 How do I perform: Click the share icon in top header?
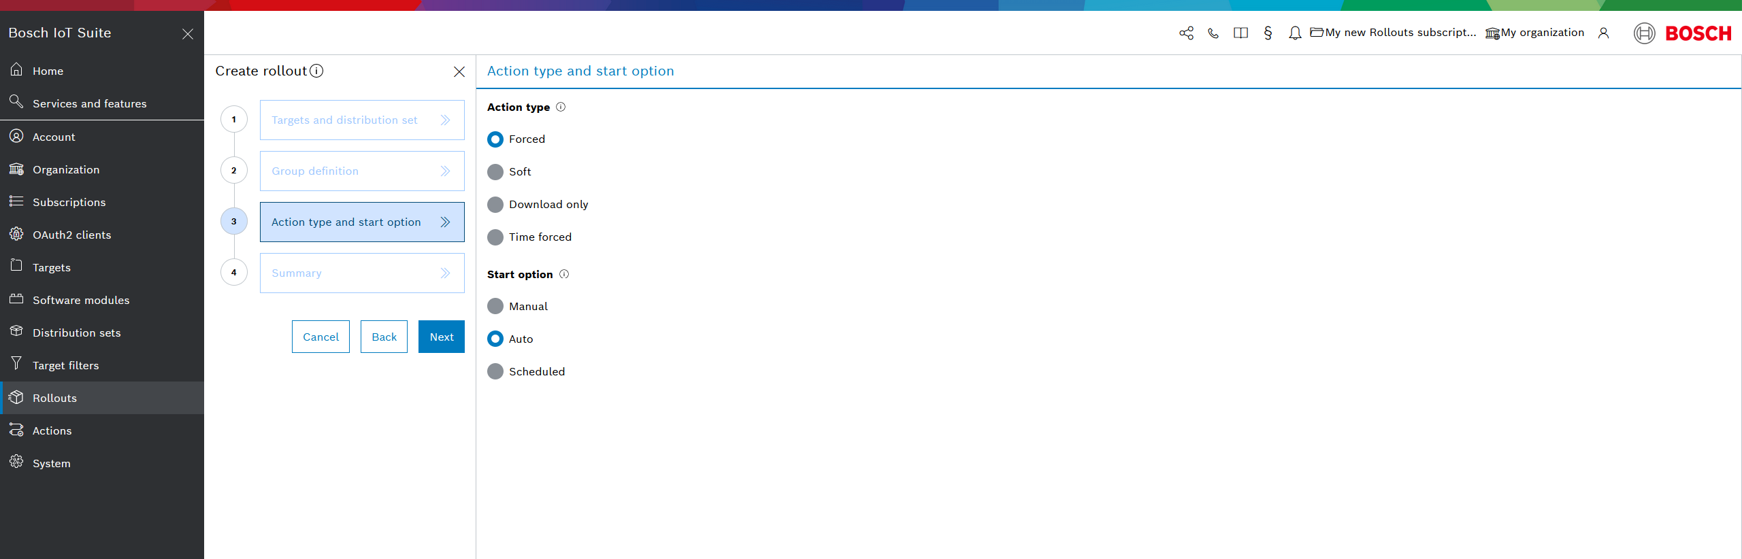1186,33
